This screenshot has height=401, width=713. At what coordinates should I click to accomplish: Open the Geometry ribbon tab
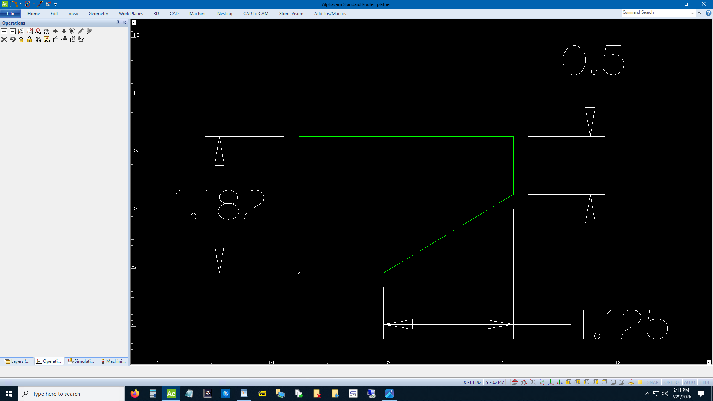point(98,14)
